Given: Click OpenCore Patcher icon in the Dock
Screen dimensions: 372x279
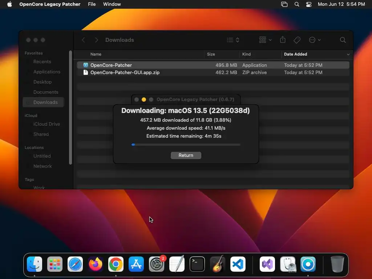Looking at the screenshot, I should click(x=308, y=264).
